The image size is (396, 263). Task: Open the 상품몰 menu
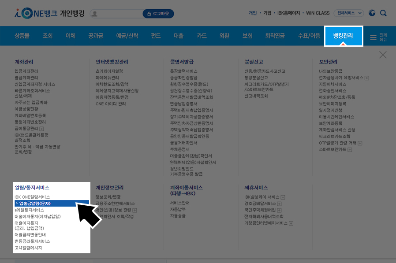(22, 36)
